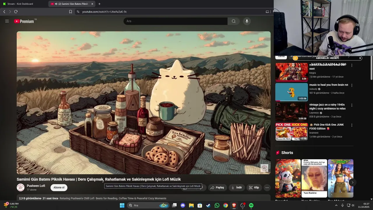Open site settings icon in address bar
Viewport: 373px width, 210px height.
(x=78, y=12)
